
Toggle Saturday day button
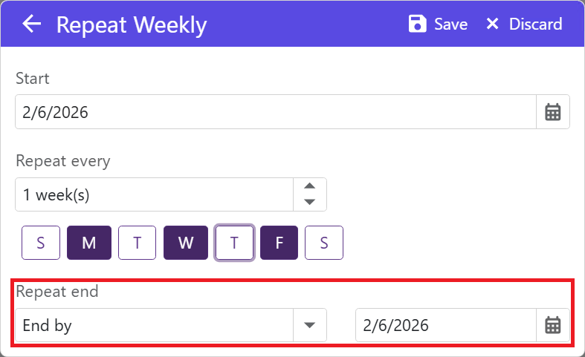[x=324, y=243]
